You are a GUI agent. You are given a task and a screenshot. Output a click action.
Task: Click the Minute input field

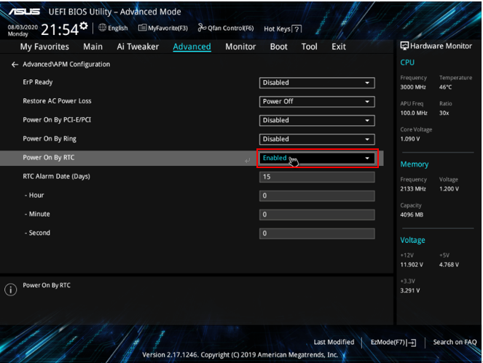coord(317,215)
